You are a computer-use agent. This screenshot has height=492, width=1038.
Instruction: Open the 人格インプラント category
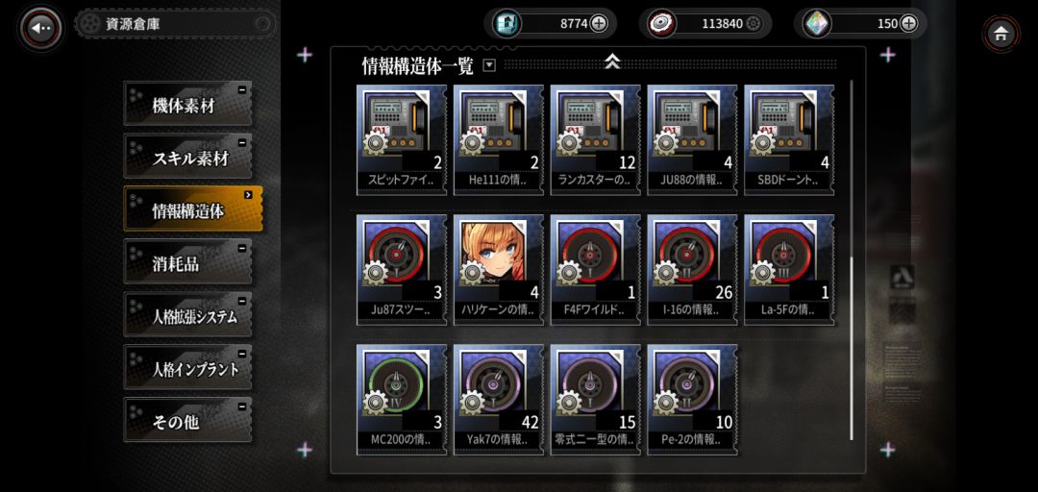click(188, 369)
